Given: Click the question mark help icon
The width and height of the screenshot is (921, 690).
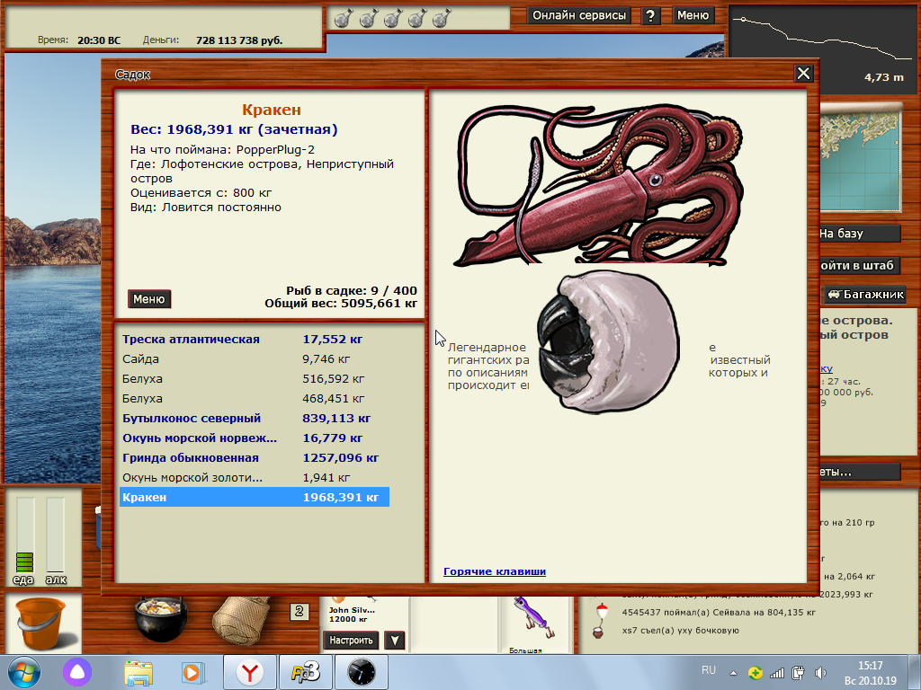Looking at the screenshot, I should pyautogui.click(x=652, y=15).
